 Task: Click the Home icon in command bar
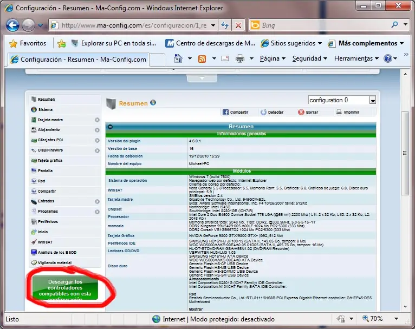pyautogui.click(x=178, y=58)
